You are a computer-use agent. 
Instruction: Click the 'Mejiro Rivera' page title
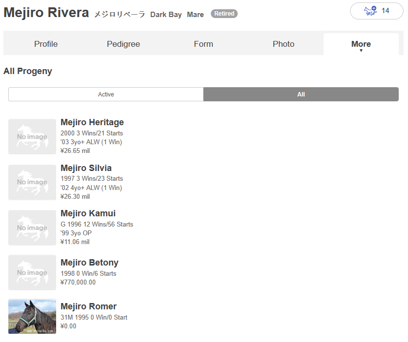pos(46,13)
